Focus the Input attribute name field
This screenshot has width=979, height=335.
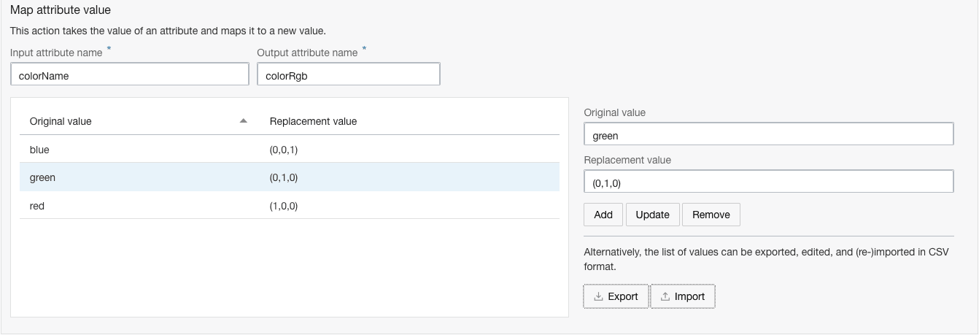coord(130,75)
